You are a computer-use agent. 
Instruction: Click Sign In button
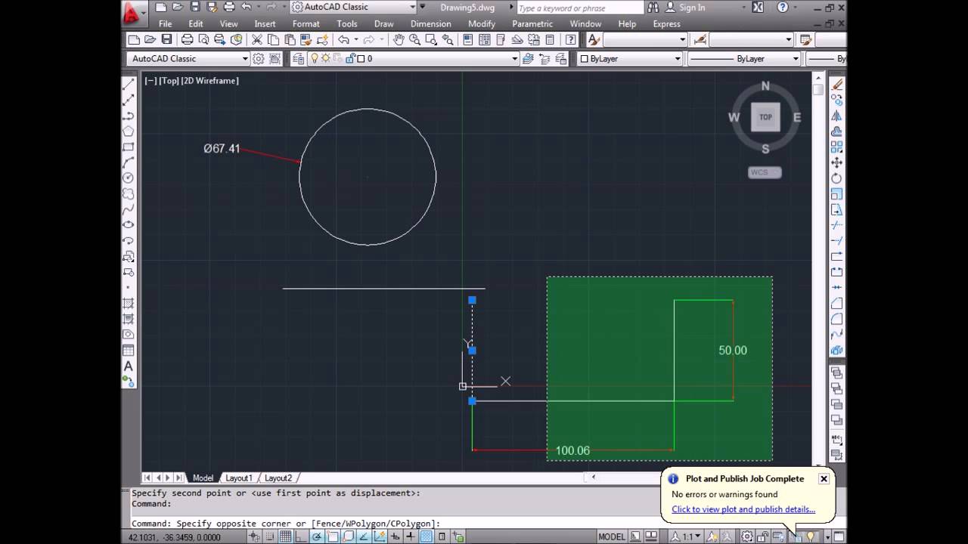point(684,8)
